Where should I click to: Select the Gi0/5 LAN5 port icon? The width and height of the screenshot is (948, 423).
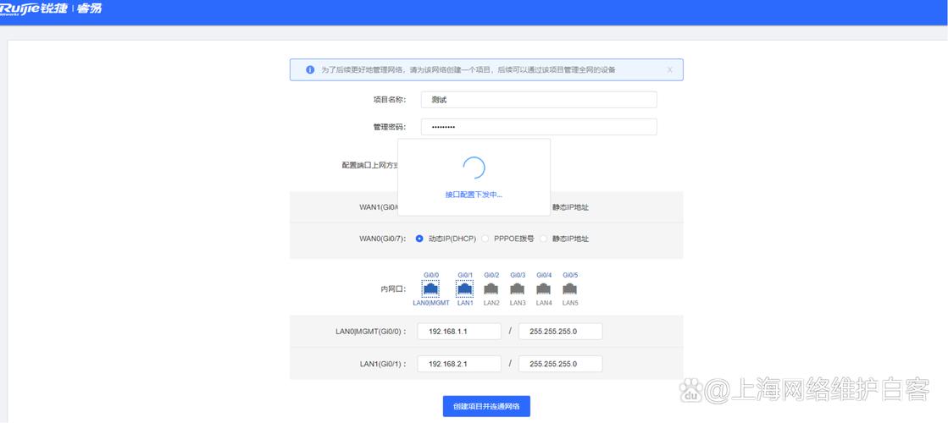(x=570, y=289)
